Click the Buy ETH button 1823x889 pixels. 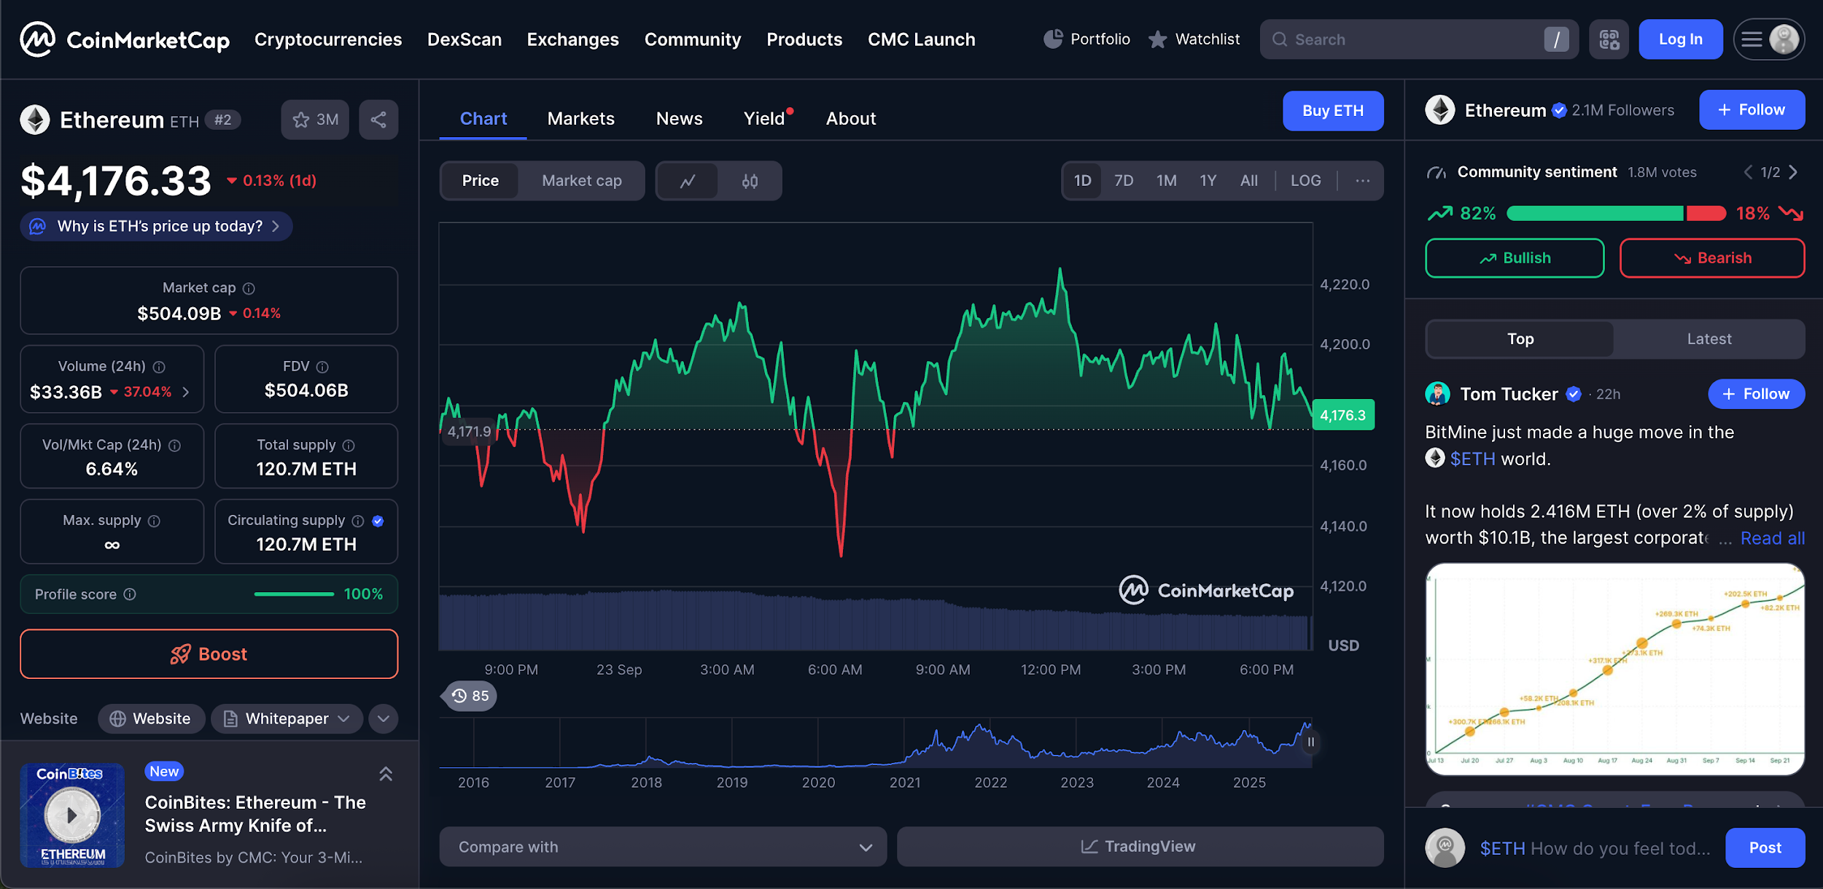[x=1332, y=111]
